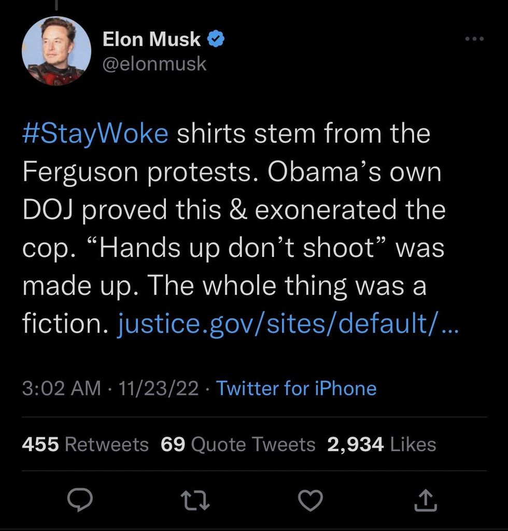Open the justice.gov/sites/default link
The height and width of the screenshot is (531, 508).
click(289, 324)
